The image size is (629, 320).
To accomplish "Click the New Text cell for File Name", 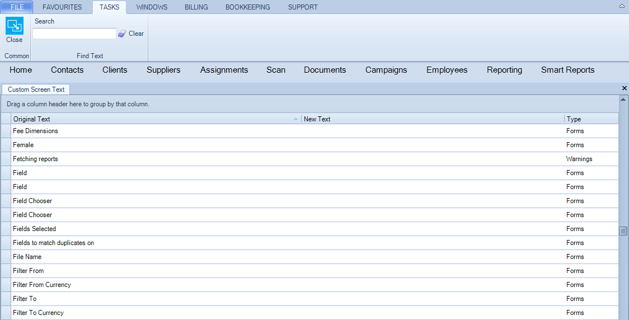I will 433,257.
